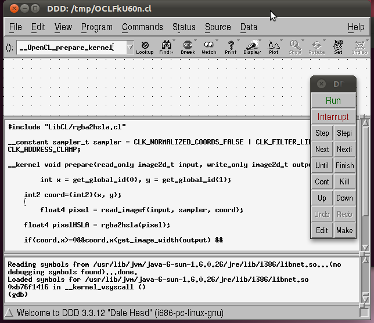Click the Step button
Viewport: 374px width, 323px height.
(322, 133)
